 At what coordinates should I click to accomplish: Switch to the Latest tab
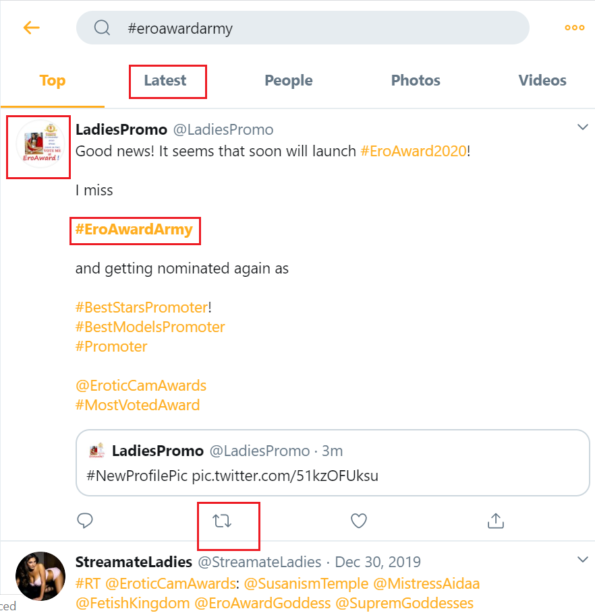165,81
